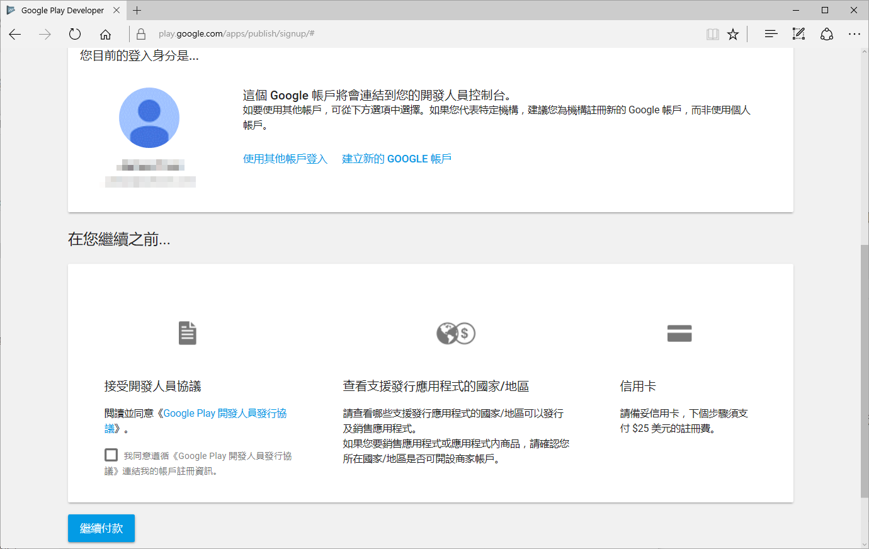Open the browser More actions menu
The width and height of the screenshot is (869, 549).
(x=855, y=34)
